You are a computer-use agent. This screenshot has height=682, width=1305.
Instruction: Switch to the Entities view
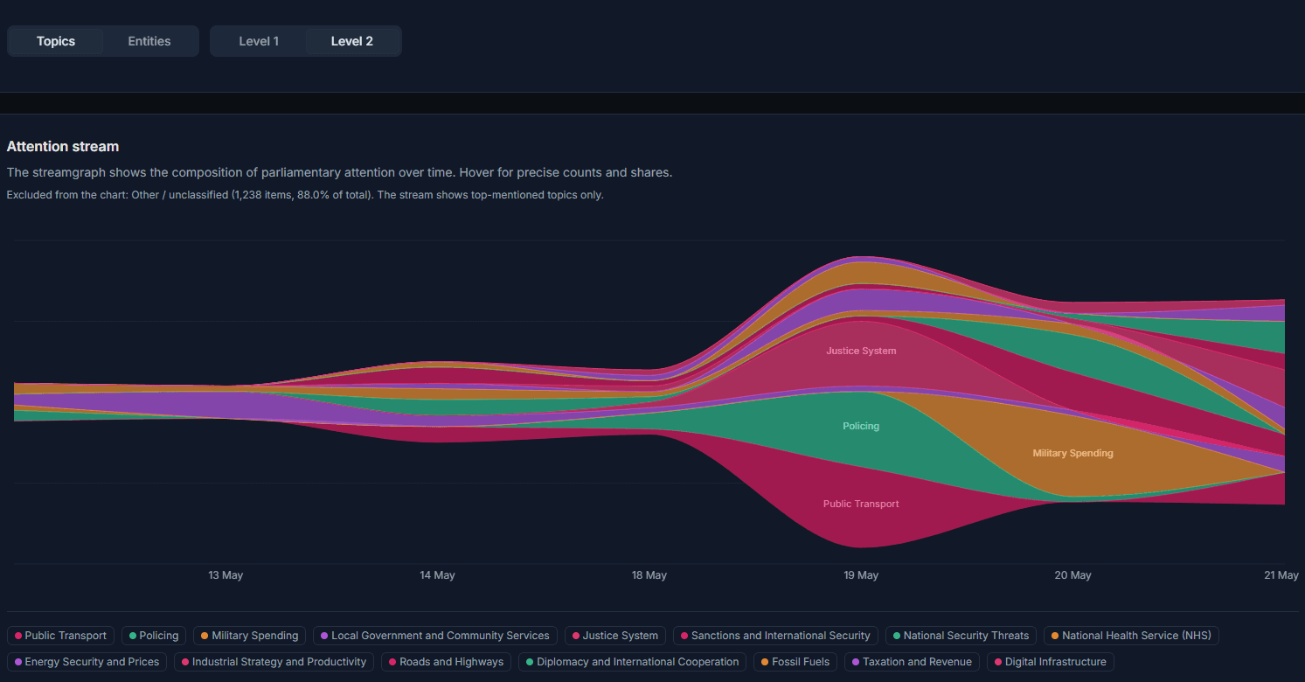tap(149, 41)
